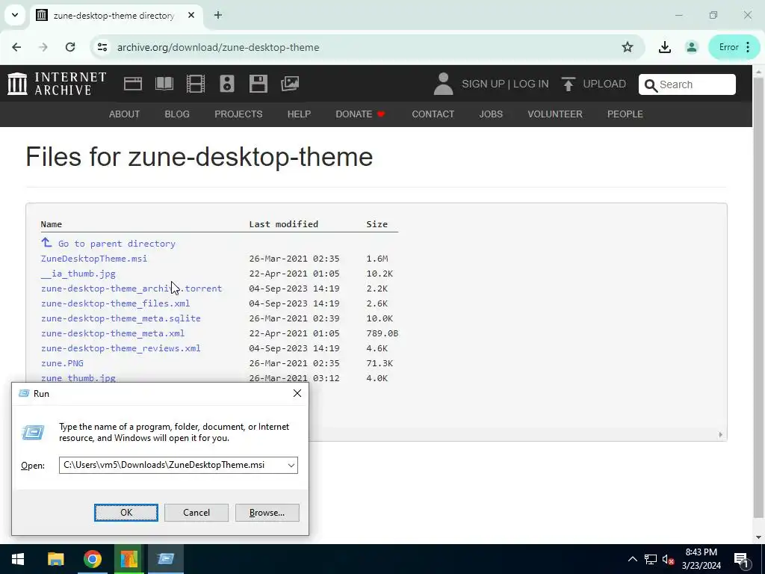The image size is (765, 574).
Task: Click the muted volume tray icon
Action: tap(668, 559)
